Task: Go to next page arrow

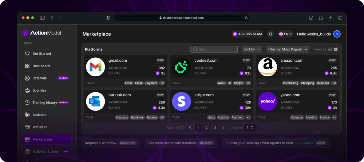Action: pos(223,128)
